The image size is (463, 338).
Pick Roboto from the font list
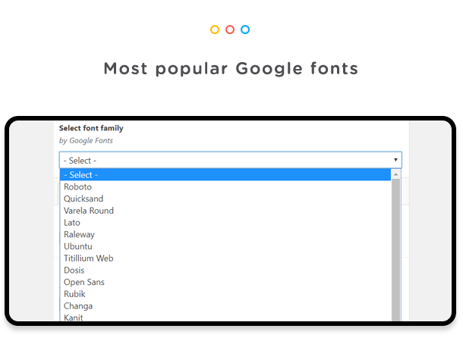click(x=225, y=186)
